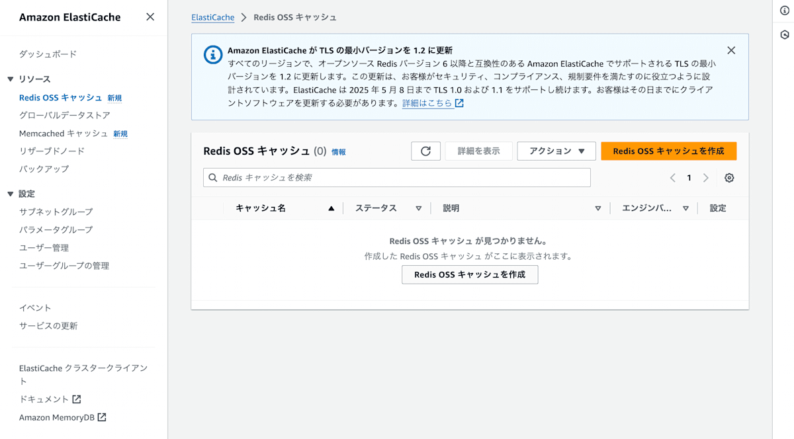794x439 pixels.
Task: Open hexagon settings icon in right rail
Action: click(785, 34)
